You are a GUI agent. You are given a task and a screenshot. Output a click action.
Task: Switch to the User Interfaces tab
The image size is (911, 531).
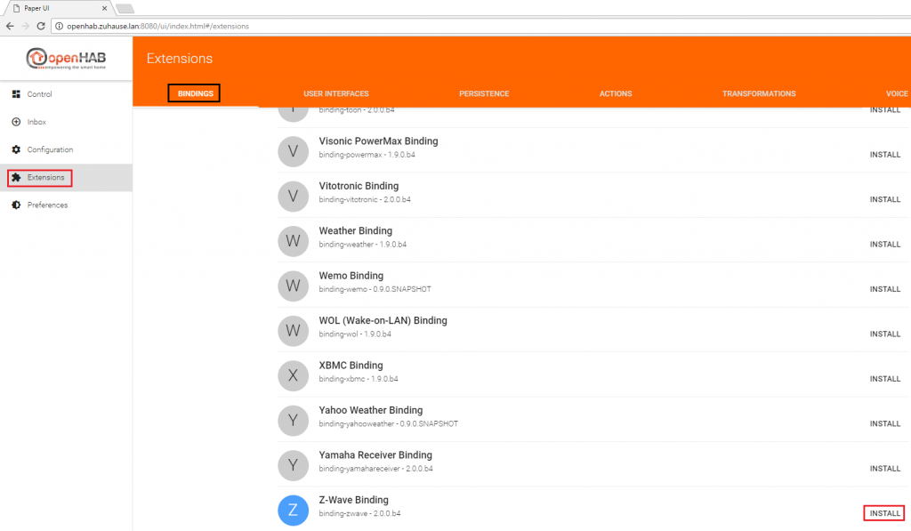coord(335,93)
